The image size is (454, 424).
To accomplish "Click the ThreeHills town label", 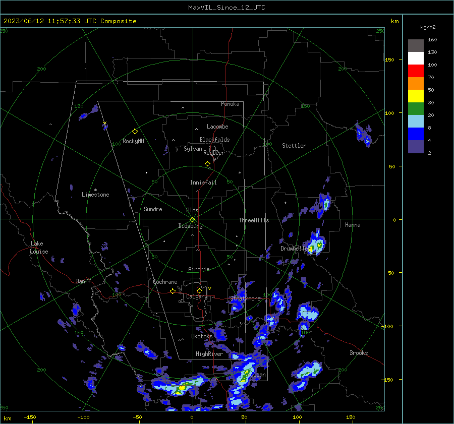I will (x=254, y=220).
